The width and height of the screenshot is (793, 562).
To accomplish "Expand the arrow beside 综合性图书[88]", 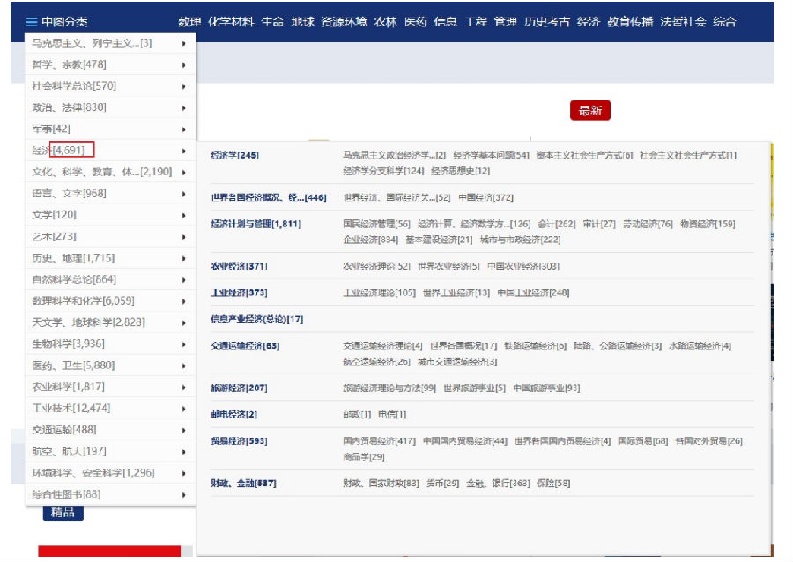I will (183, 495).
